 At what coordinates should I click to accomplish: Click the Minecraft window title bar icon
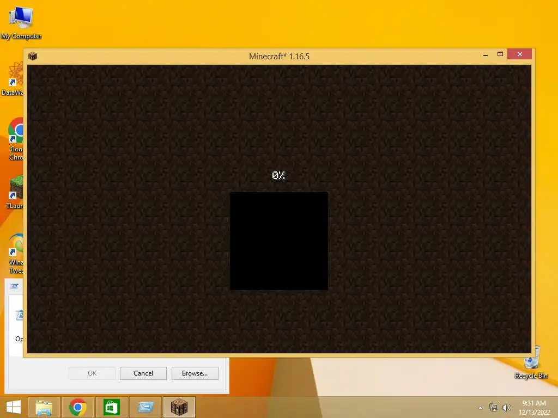[x=33, y=56]
